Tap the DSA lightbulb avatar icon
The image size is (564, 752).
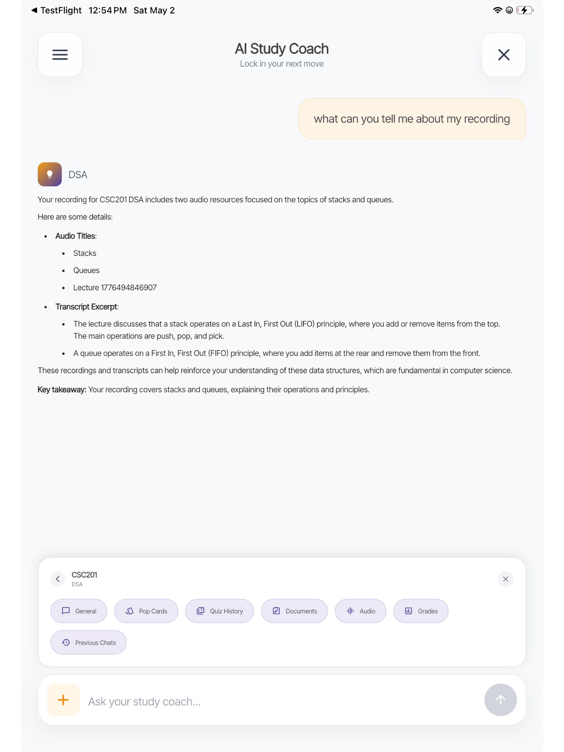pyautogui.click(x=50, y=175)
